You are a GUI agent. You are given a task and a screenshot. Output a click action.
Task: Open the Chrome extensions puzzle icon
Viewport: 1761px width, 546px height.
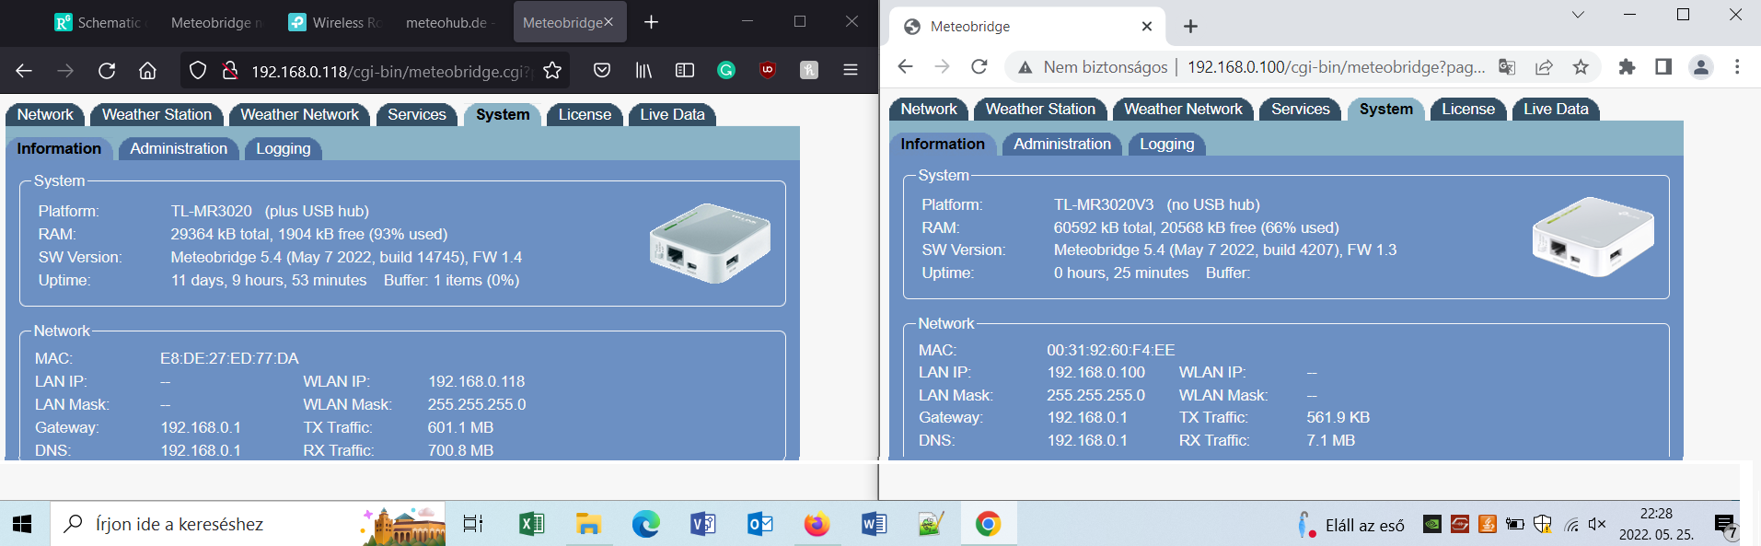(x=1627, y=66)
